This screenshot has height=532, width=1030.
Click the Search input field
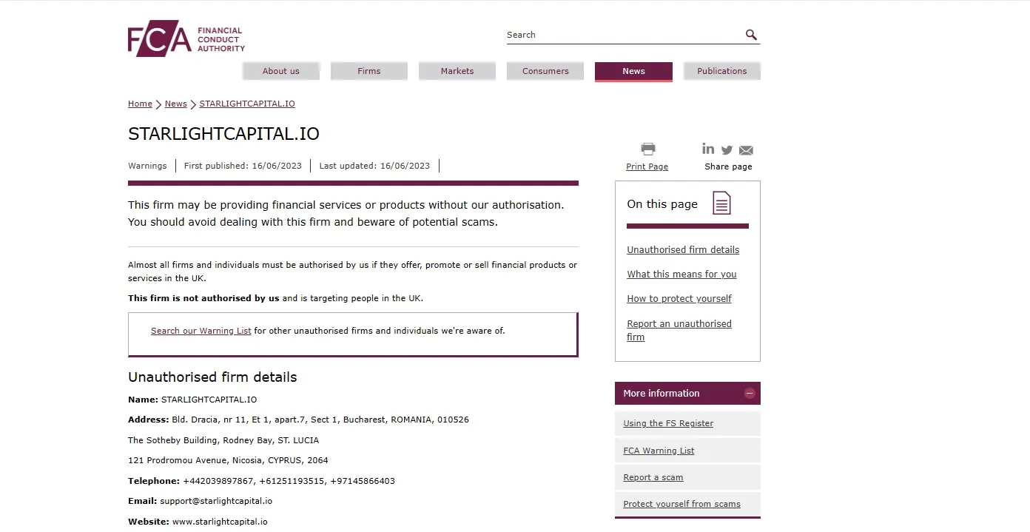[x=624, y=35]
